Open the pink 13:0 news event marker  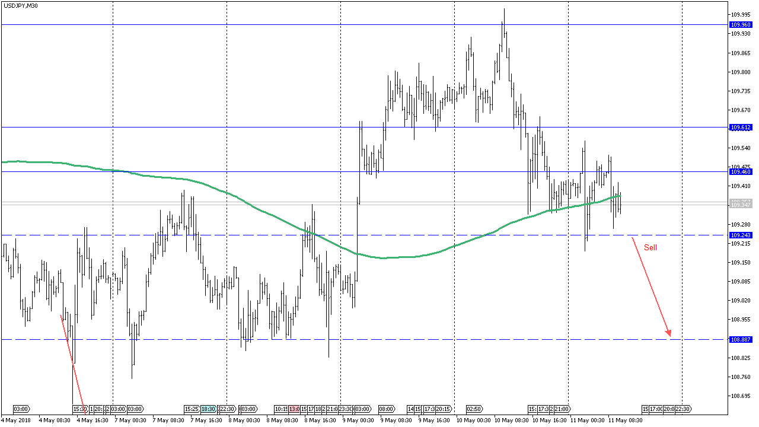(x=294, y=409)
